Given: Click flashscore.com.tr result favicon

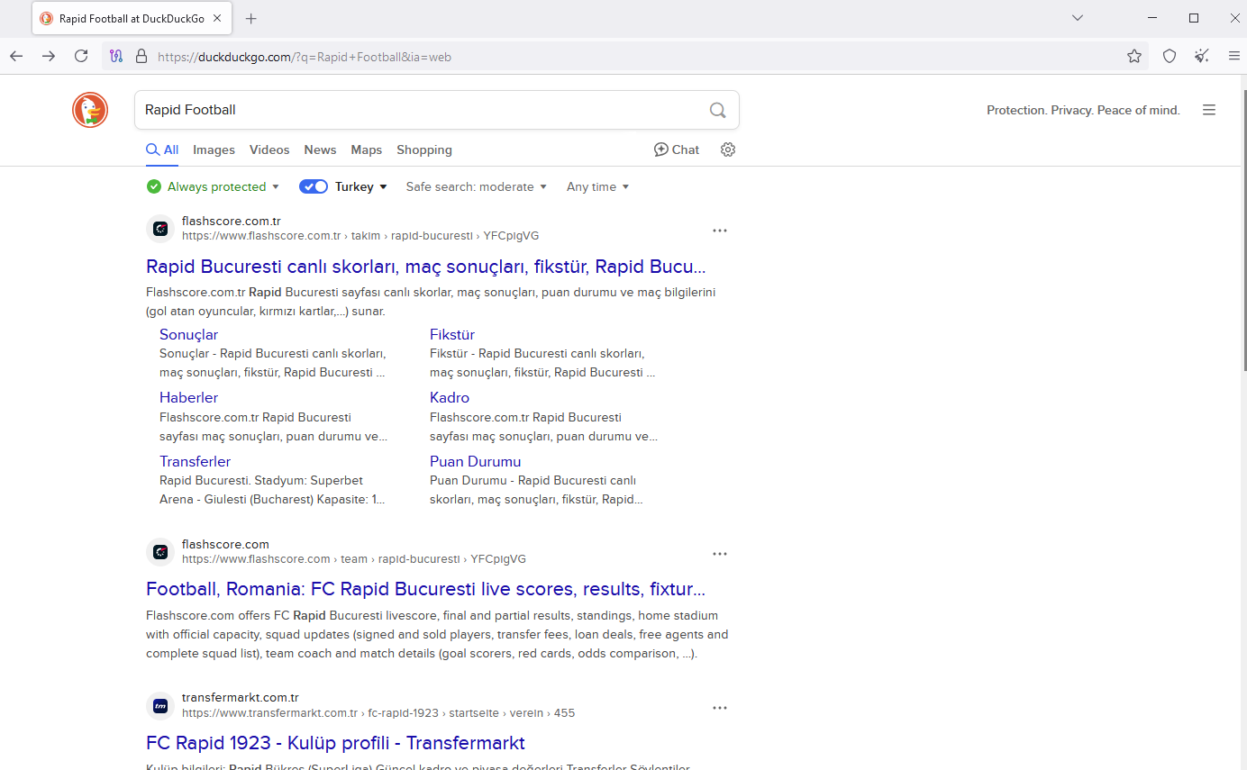Looking at the screenshot, I should tap(159, 229).
